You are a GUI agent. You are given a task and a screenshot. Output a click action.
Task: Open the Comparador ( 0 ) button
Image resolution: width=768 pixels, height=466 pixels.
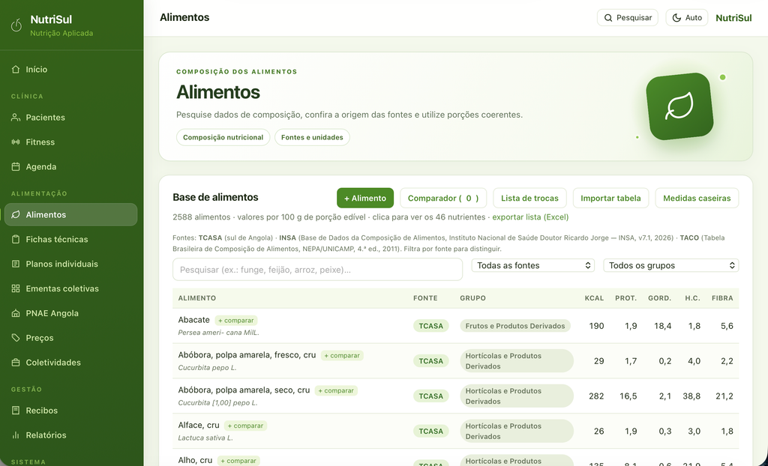coord(443,199)
